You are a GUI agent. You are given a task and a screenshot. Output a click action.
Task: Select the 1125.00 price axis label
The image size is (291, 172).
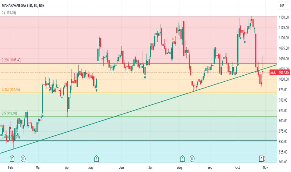click(x=284, y=28)
